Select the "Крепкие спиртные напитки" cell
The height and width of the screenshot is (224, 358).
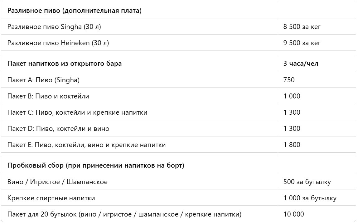point(51,198)
